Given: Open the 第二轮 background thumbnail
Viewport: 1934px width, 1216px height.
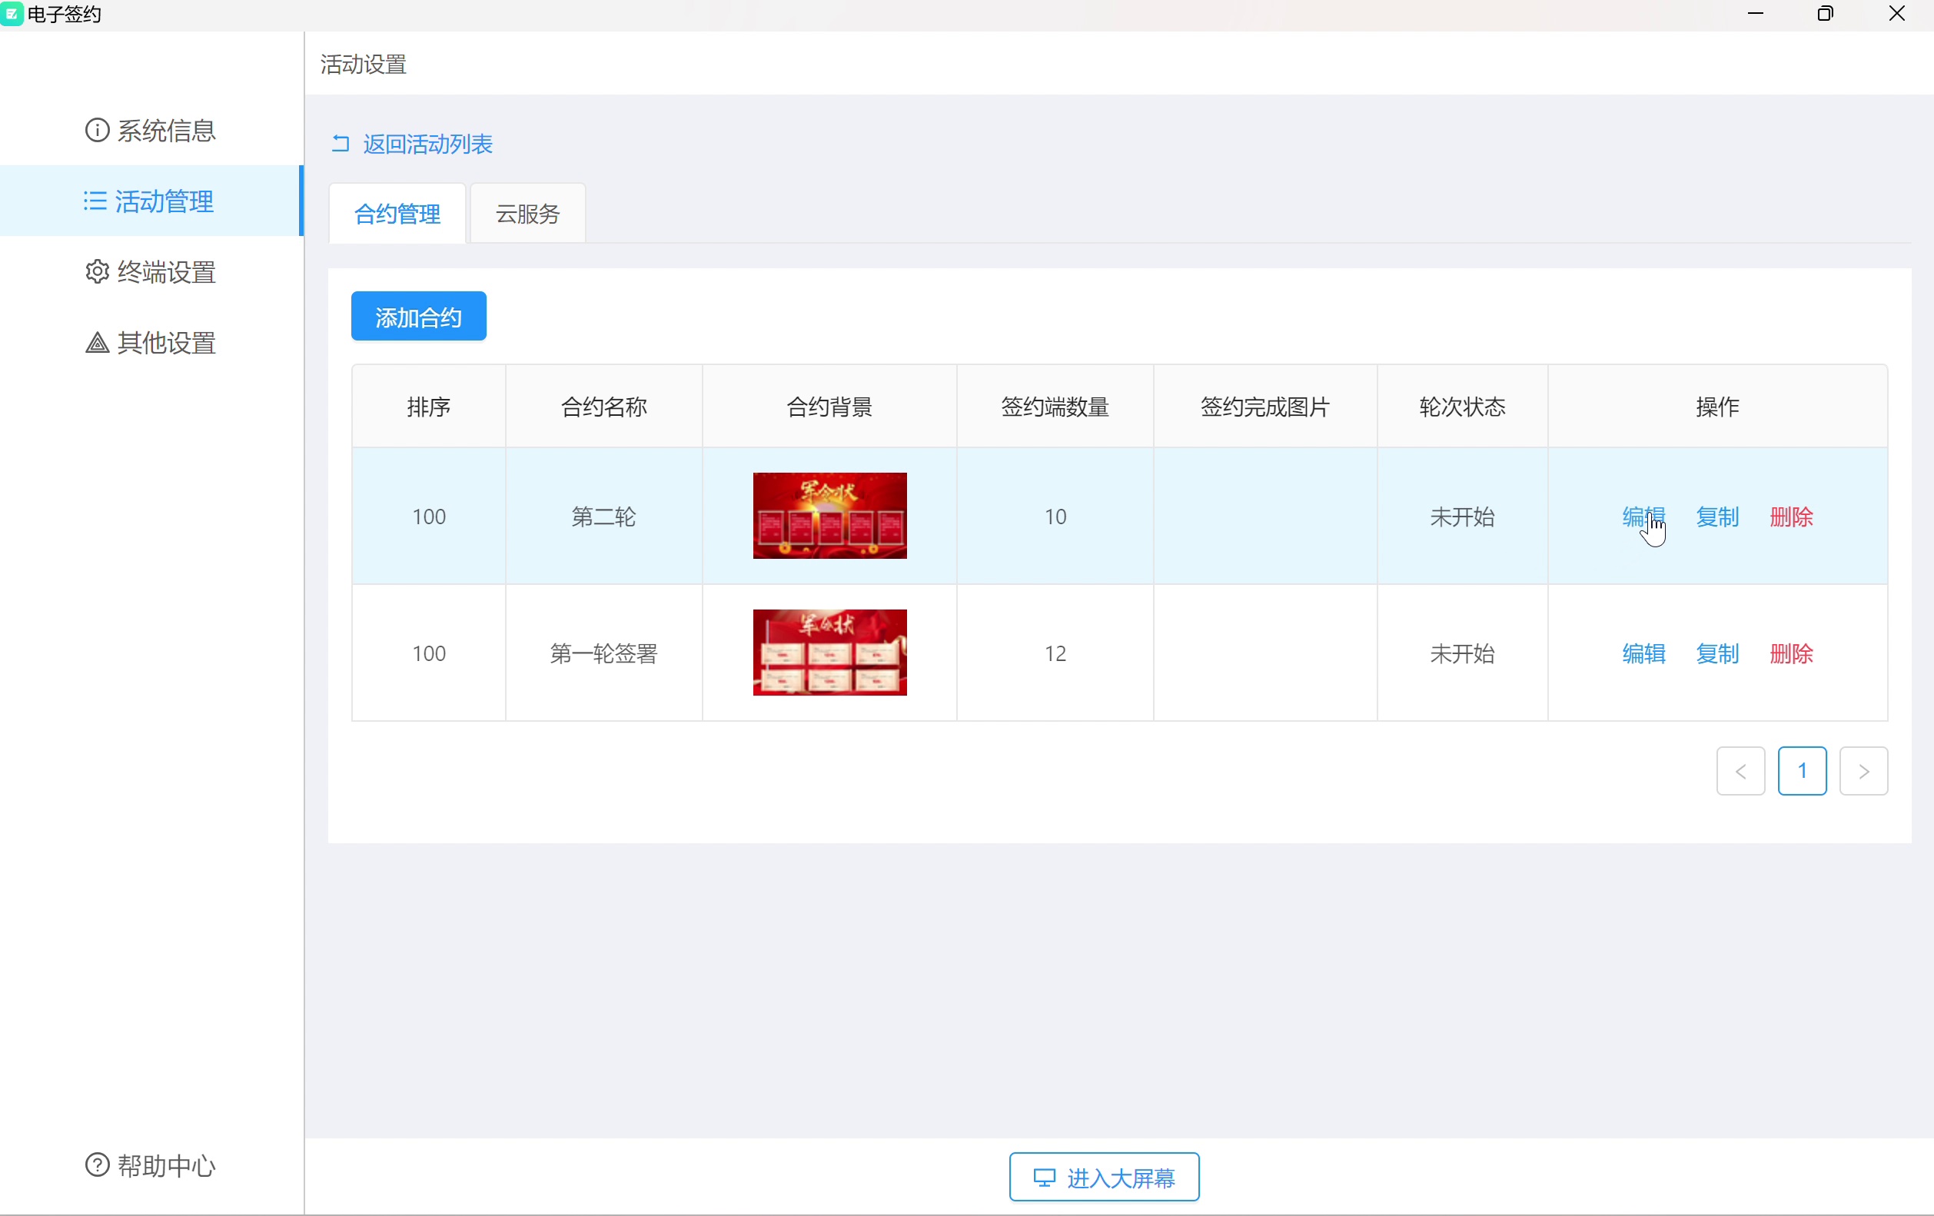Looking at the screenshot, I should click(x=829, y=516).
